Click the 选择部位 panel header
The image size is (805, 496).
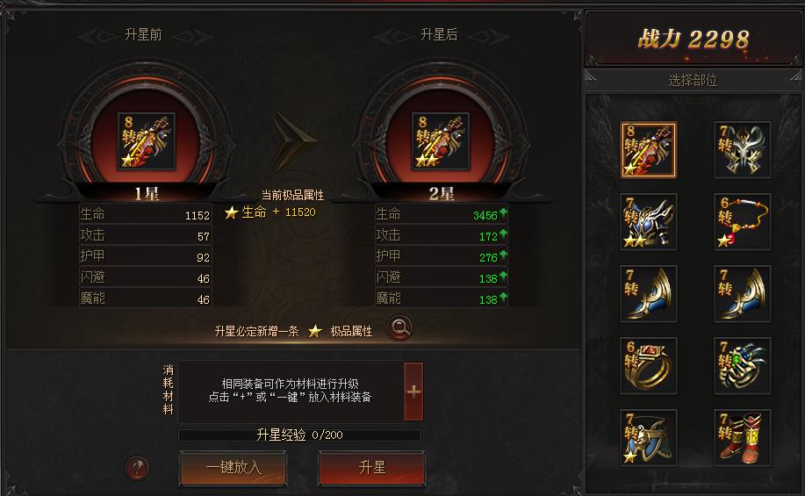[693, 80]
